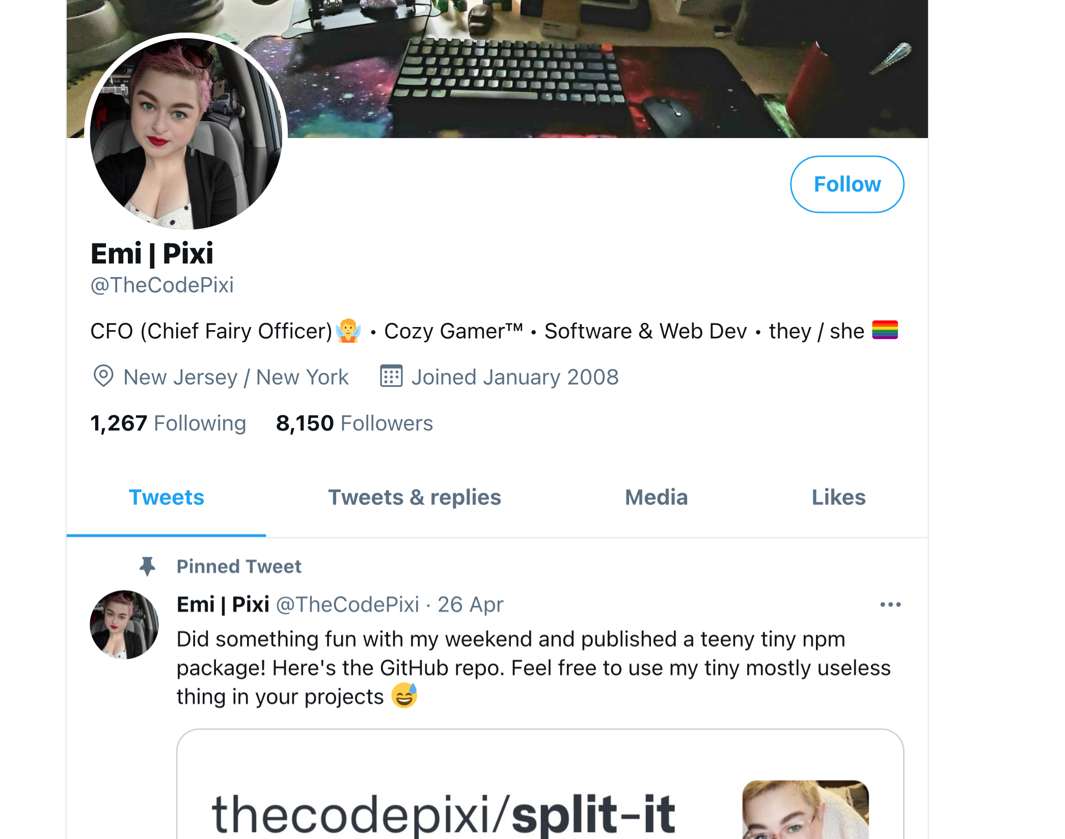Switch to the Tweets tab
The width and height of the screenshot is (1065, 839).
tap(166, 497)
